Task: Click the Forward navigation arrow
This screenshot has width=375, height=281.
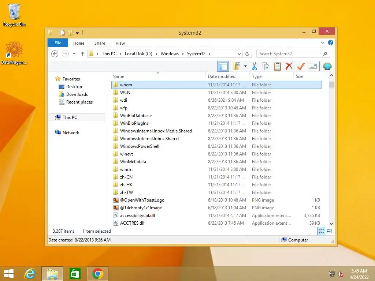Action: (65, 54)
